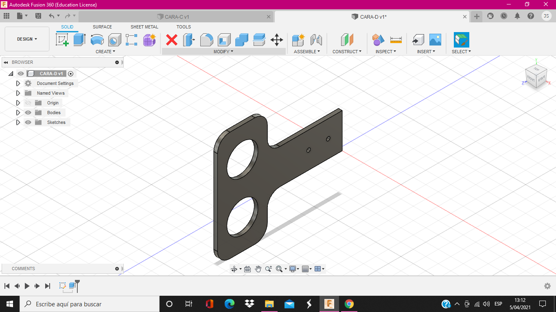Viewport: 556px width, 312px height.
Task: Select the Press Pull tool
Action: click(189, 40)
